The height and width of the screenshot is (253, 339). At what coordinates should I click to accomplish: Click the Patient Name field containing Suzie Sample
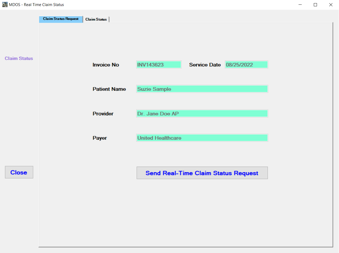(202, 89)
